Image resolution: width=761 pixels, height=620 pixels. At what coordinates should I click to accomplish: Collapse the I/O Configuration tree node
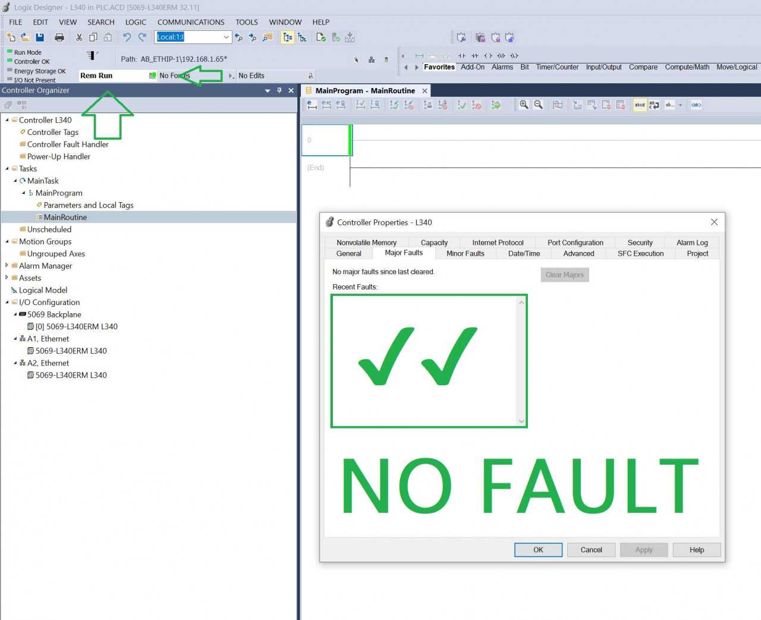7,302
